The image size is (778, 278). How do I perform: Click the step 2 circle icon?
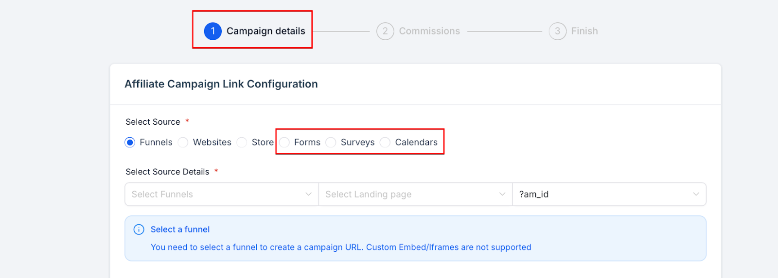tap(385, 31)
